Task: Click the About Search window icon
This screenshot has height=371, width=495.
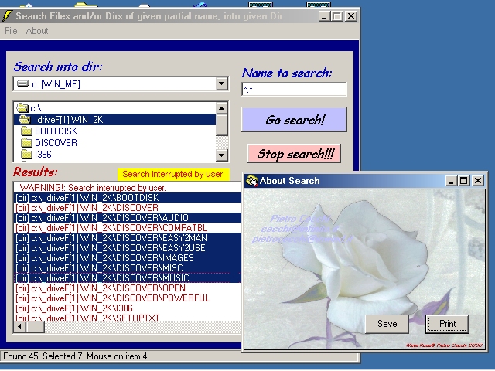Action: pos(251,181)
